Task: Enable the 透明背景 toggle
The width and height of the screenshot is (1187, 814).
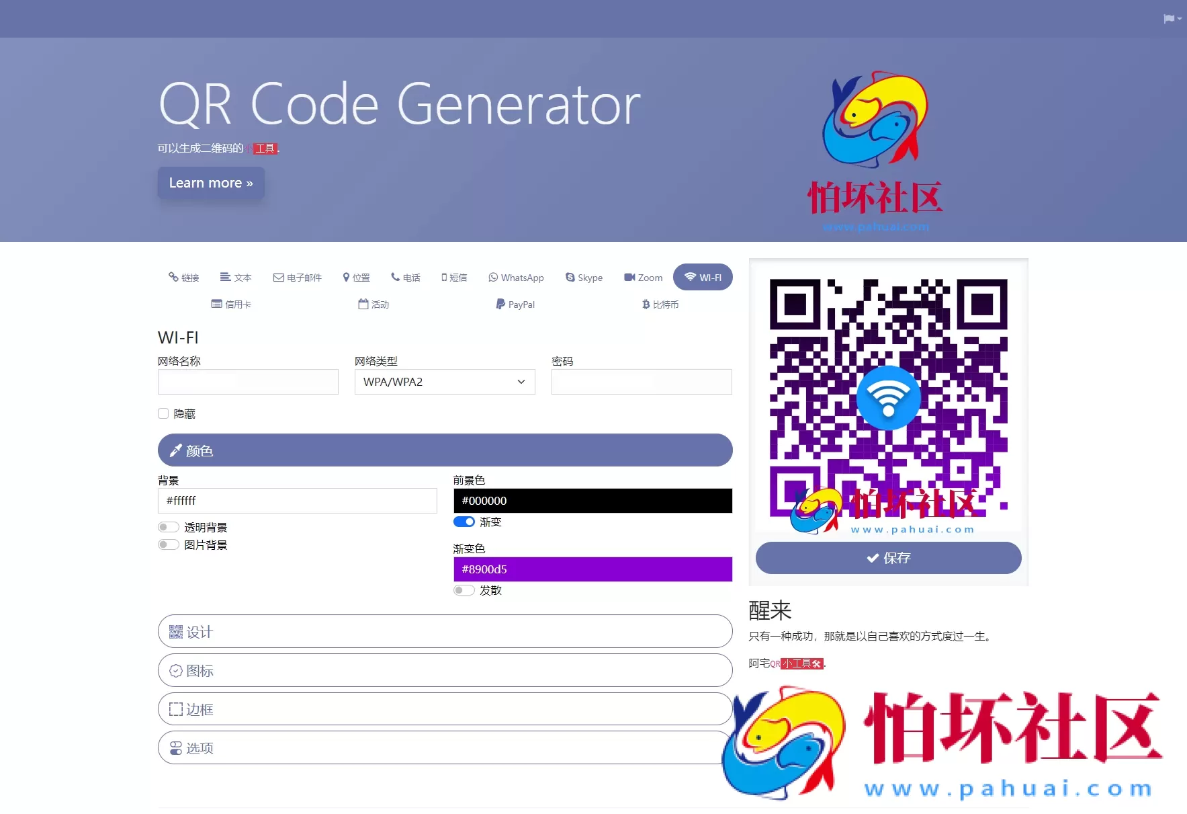Action: [x=168, y=526]
